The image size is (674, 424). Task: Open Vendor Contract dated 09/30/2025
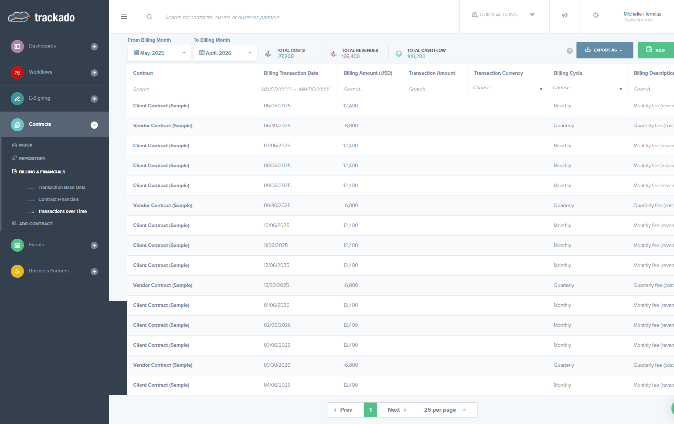coord(163,206)
